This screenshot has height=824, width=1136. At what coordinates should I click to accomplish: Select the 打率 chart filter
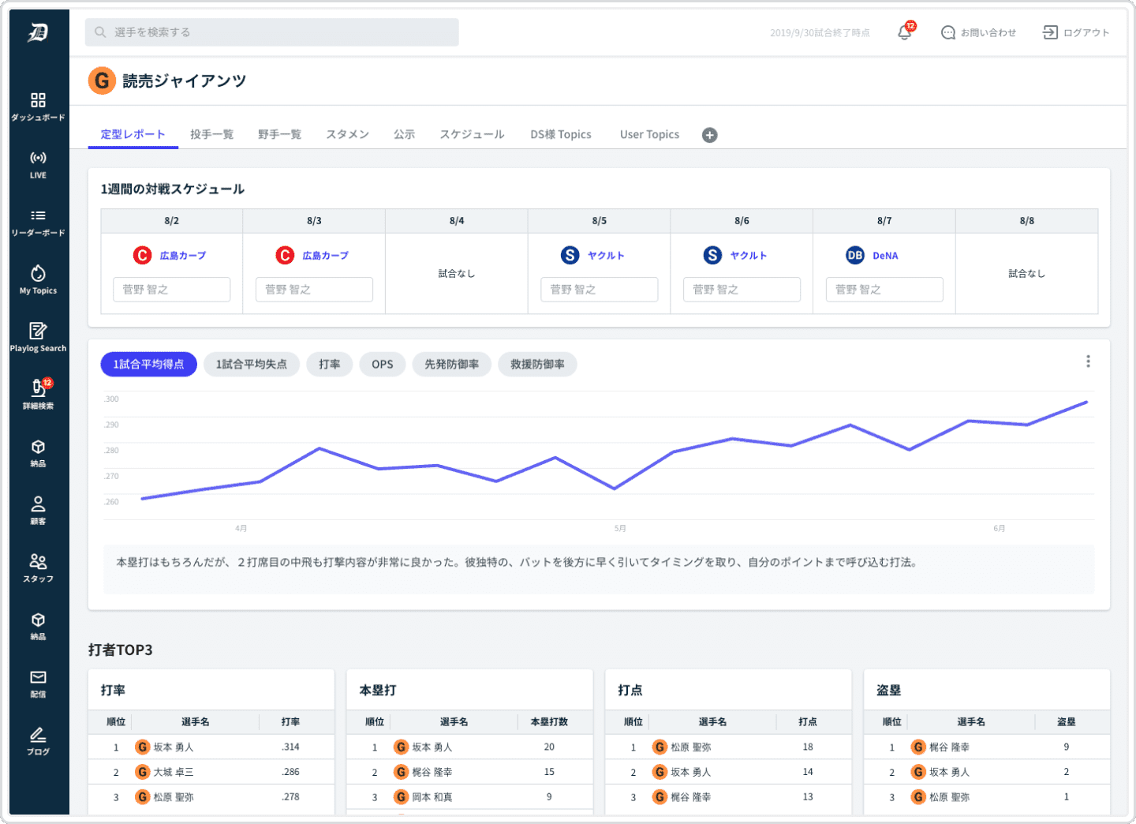point(330,365)
